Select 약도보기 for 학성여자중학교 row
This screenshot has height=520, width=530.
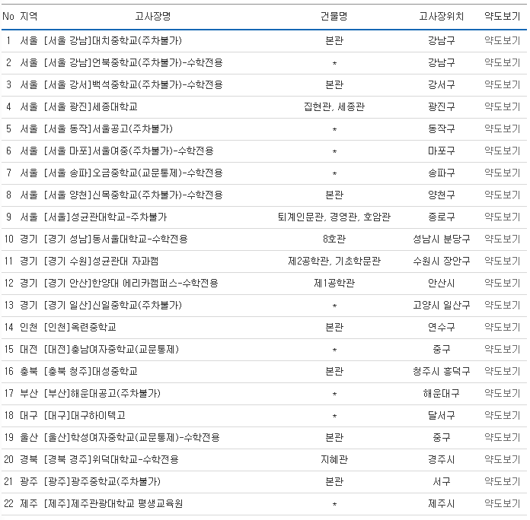click(x=502, y=438)
